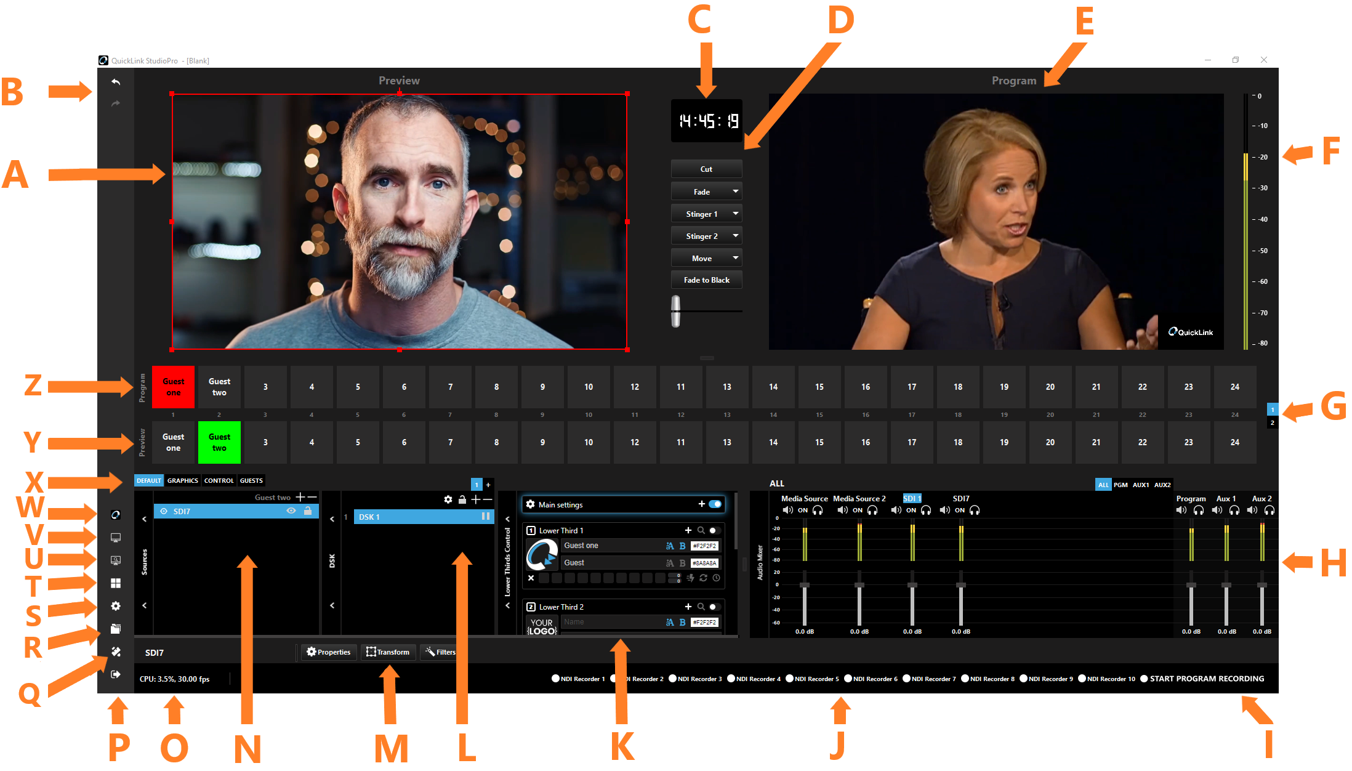Start NDI Recorder 5 radio button
1352x771 pixels.
coord(790,679)
